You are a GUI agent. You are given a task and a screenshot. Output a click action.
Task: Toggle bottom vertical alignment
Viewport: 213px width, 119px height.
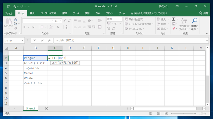[x=84, y=21]
